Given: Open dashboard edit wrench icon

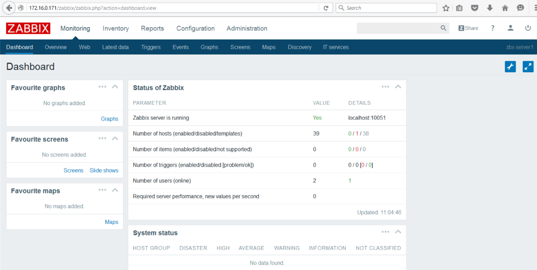Looking at the screenshot, I should tap(510, 67).
